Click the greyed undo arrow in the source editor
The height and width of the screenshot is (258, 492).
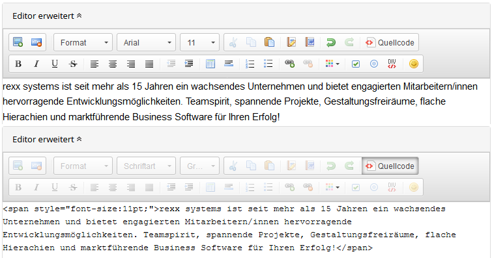(x=331, y=166)
